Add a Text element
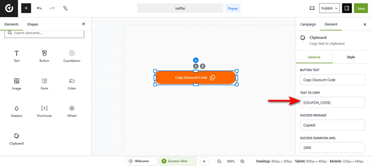 pyautogui.click(x=16, y=56)
